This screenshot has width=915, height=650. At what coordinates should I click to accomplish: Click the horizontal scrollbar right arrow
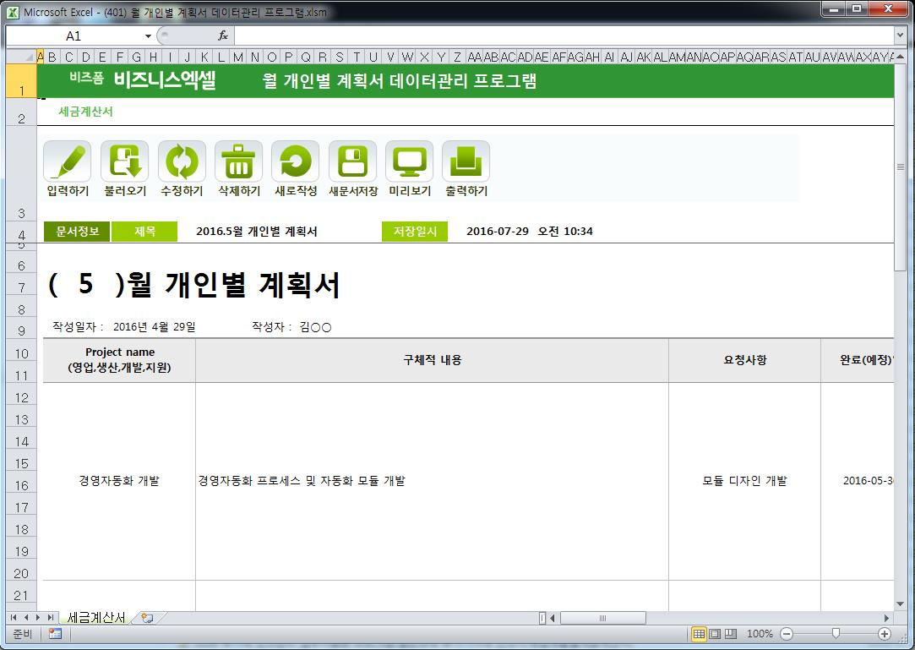point(886,618)
